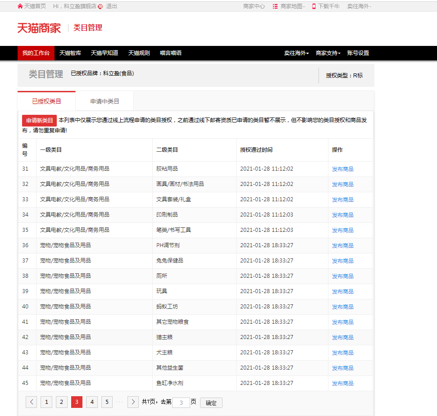The image size is (437, 416).
Task: Go to page 2
Action: click(62, 402)
